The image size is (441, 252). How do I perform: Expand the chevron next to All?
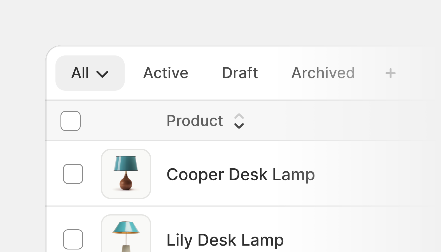(102, 74)
